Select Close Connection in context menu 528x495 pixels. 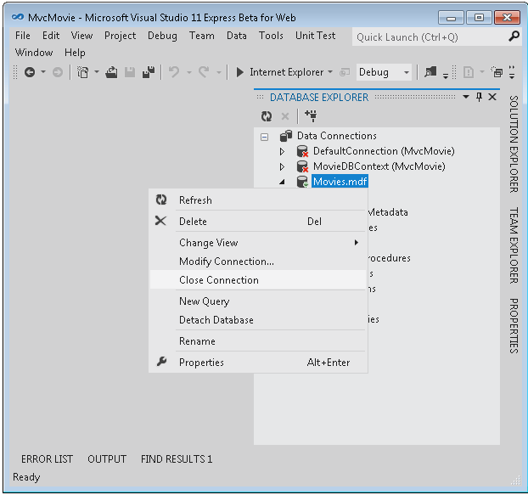(x=258, y=280)
